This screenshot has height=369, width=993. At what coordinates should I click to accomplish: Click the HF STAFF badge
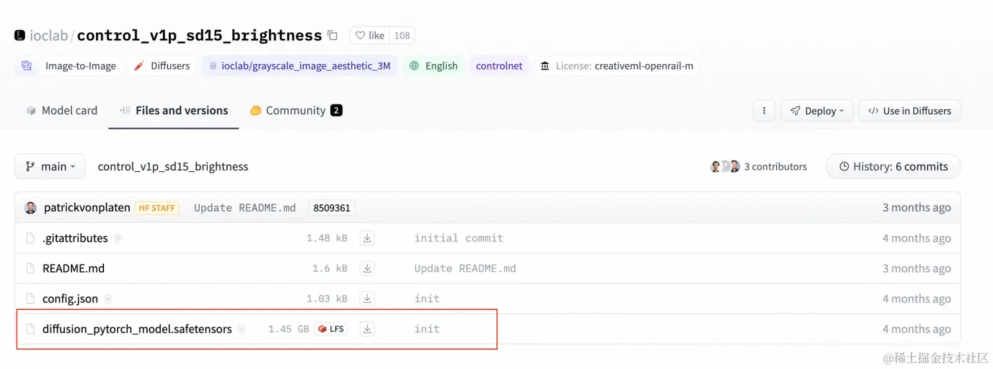tap(157, 208)
